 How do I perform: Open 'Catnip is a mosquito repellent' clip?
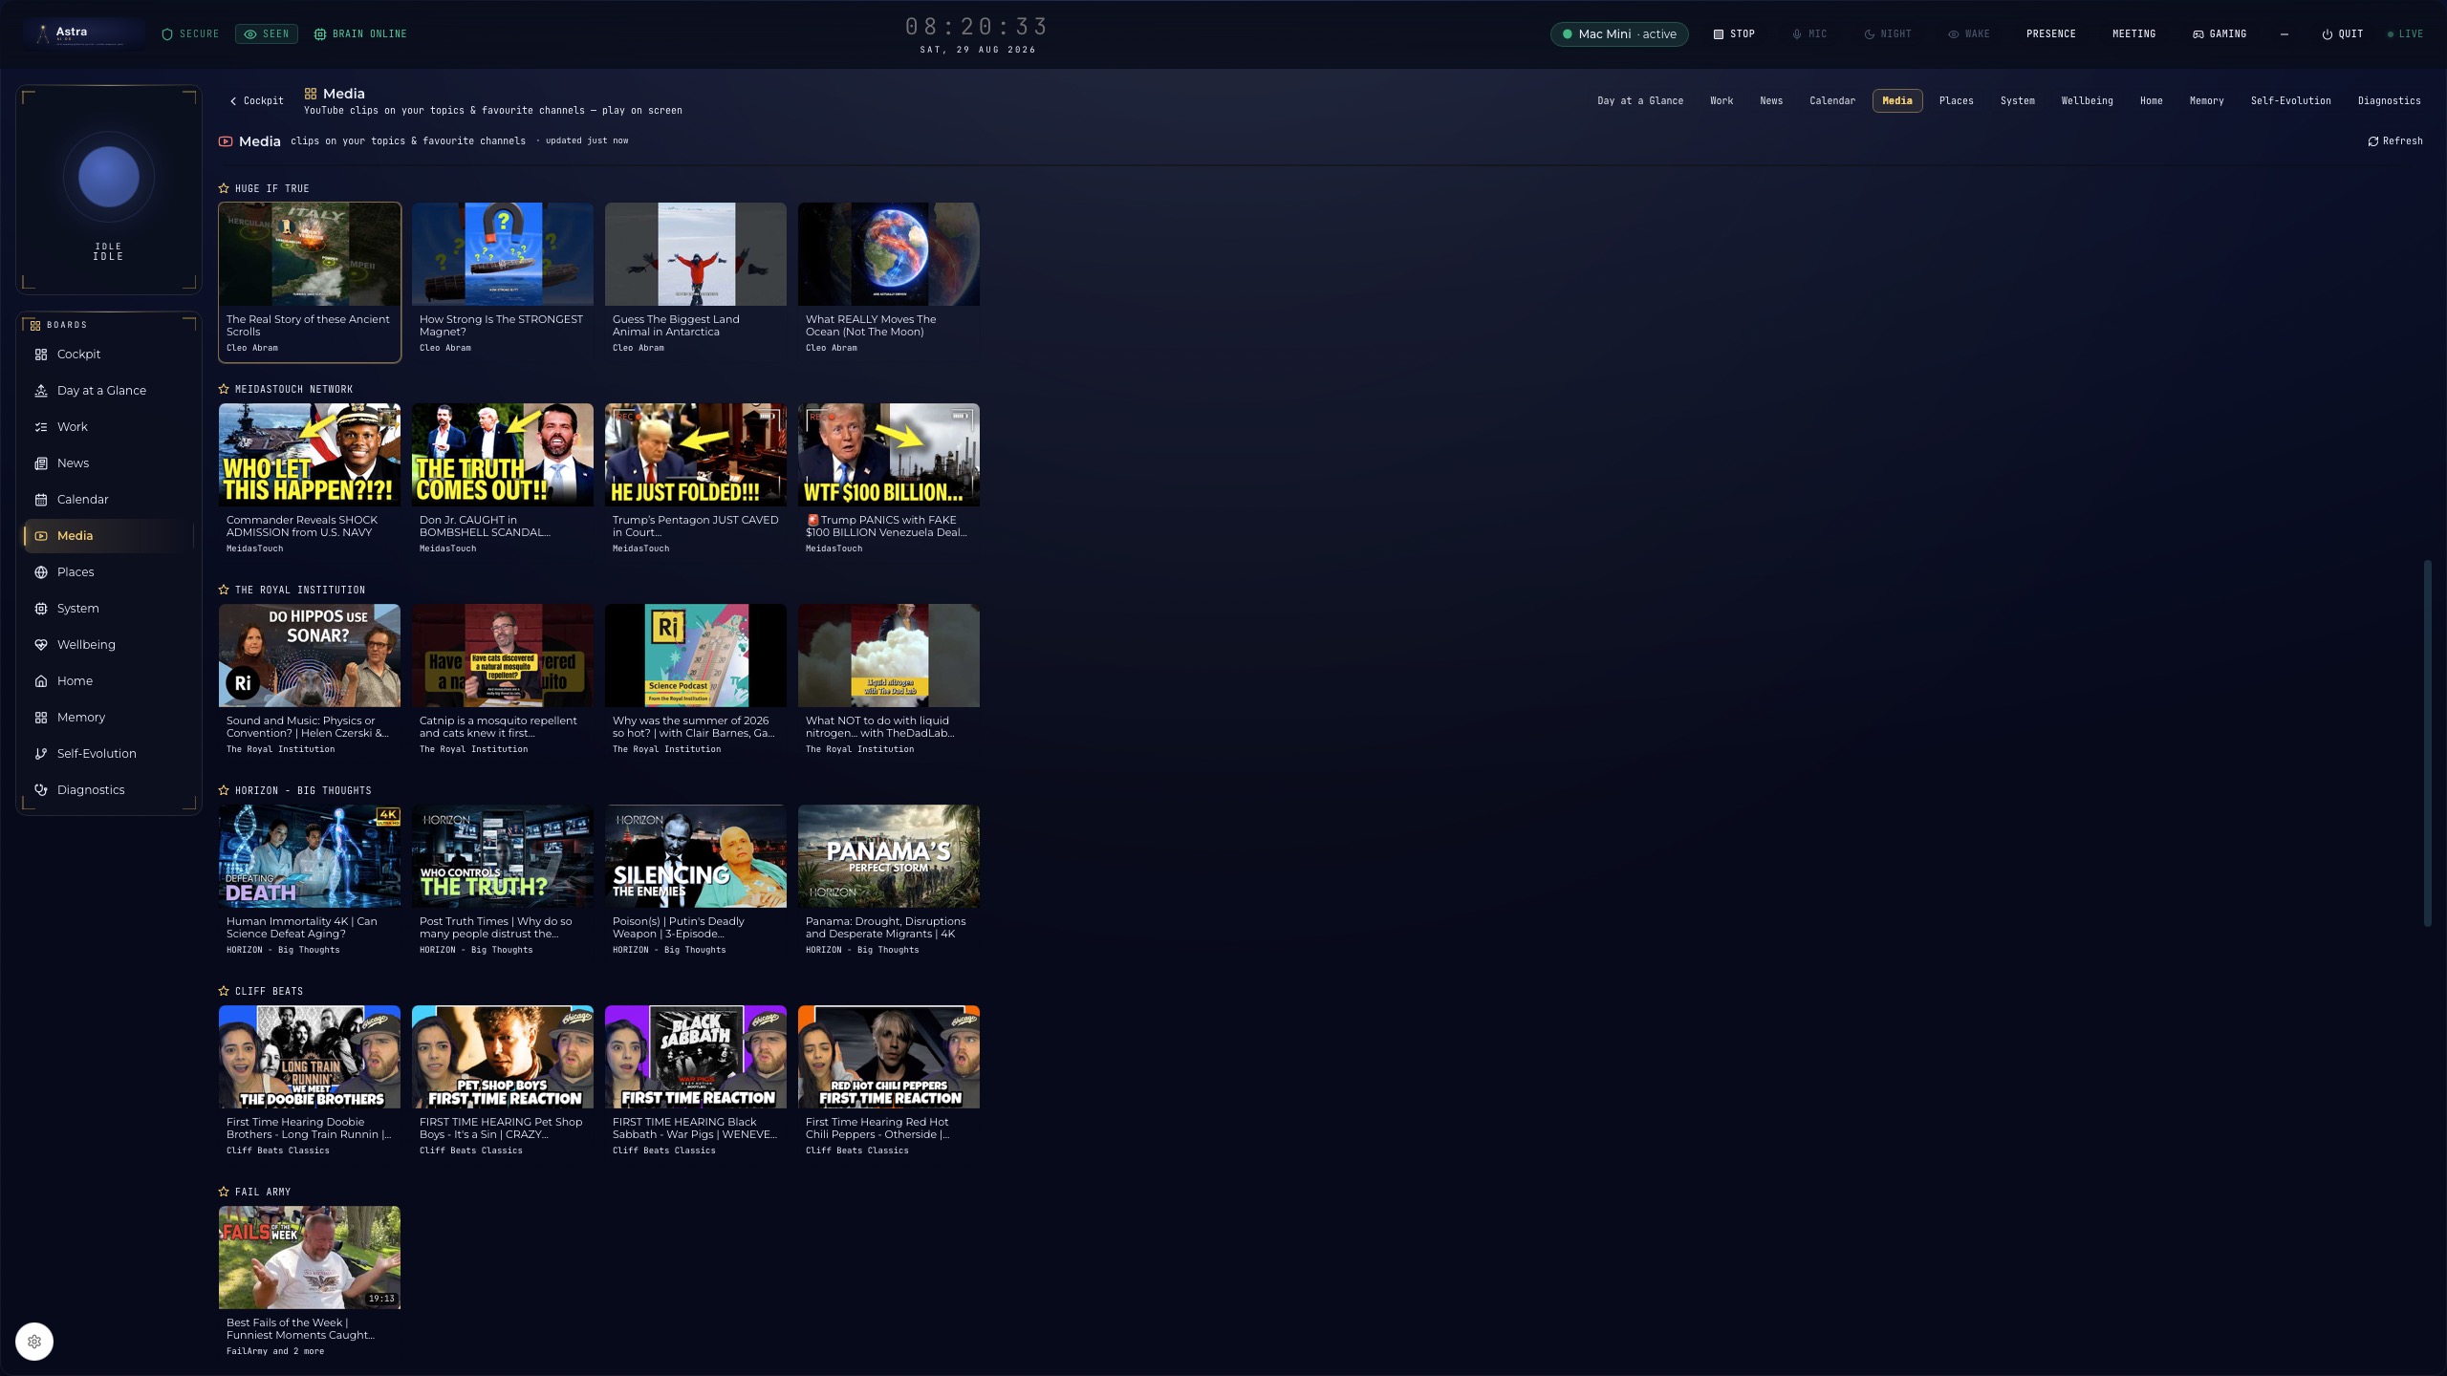pos(503,683)
